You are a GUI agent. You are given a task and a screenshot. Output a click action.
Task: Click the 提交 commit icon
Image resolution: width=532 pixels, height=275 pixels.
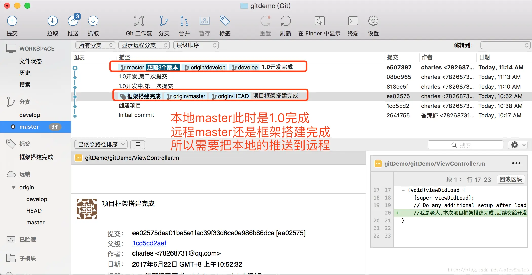click(x=12, y=21)
